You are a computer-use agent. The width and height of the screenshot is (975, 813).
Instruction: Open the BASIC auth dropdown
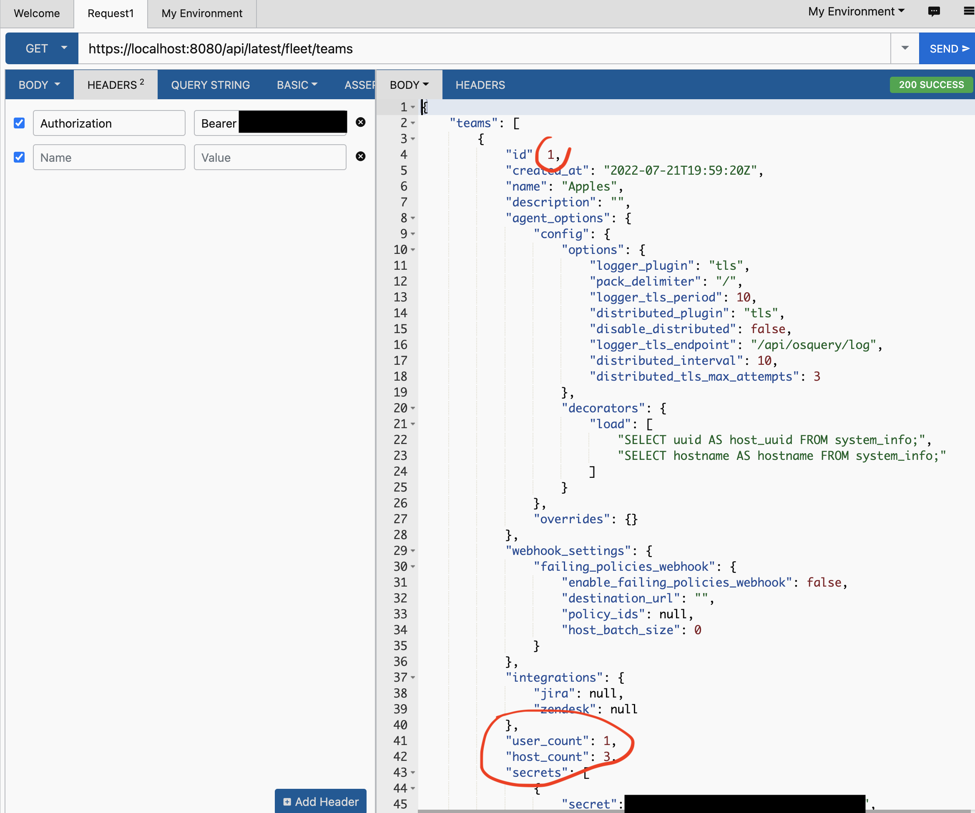[x=297, y=85]
